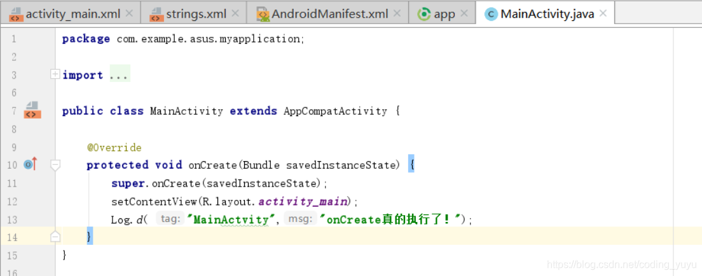Close the activity_main.xml tab
The image size is (702, 276).
[129, 13]
